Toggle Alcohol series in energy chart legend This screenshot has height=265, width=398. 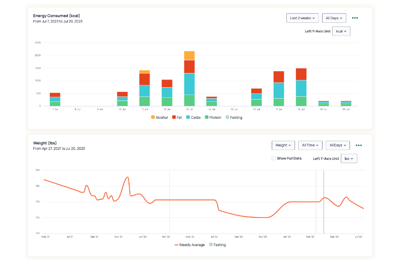coord(159,117)
